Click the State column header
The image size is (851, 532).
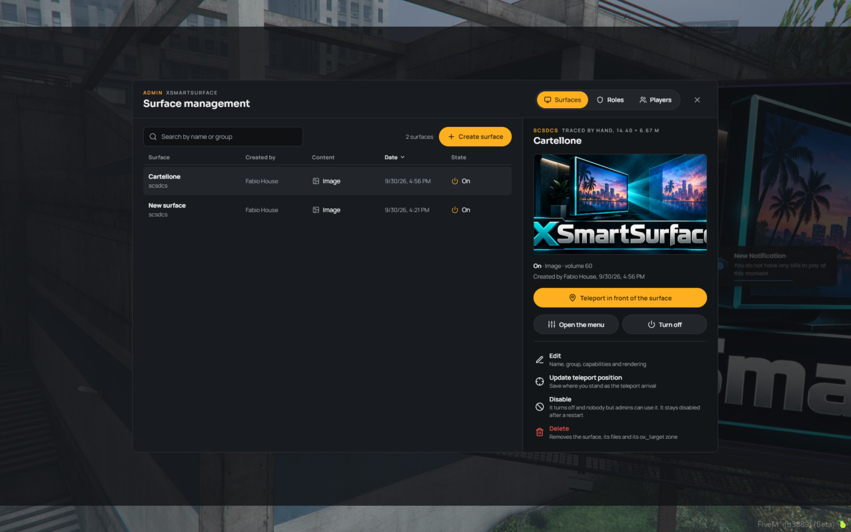point(458,157)
